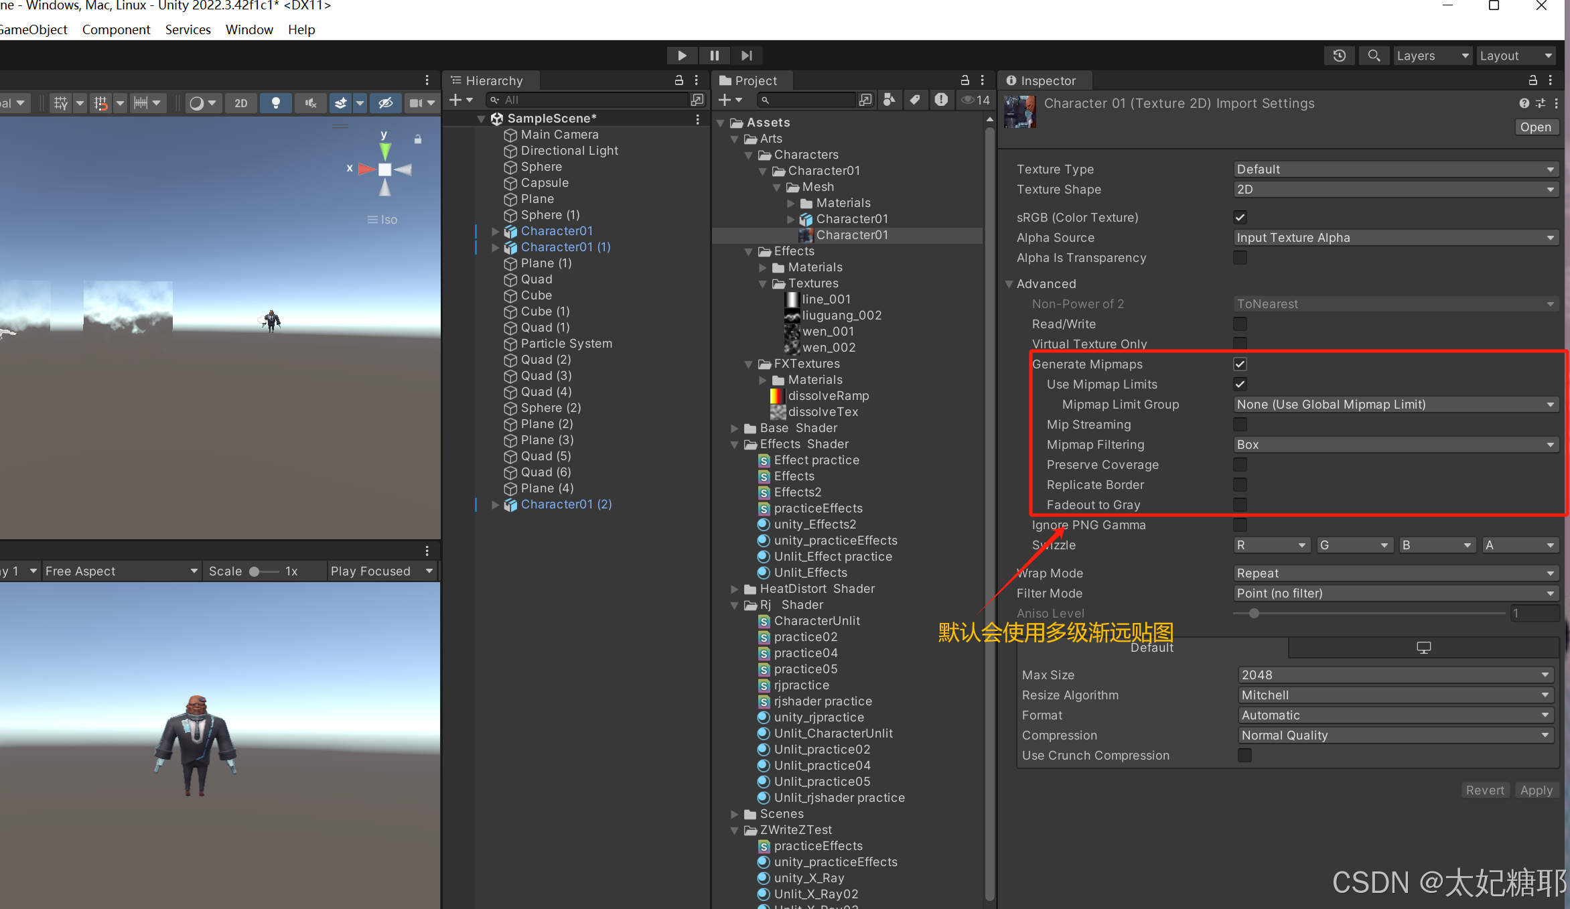Open Undo History icon
This screenshot has width=1570, height=909.
(x=1339, y=56)
